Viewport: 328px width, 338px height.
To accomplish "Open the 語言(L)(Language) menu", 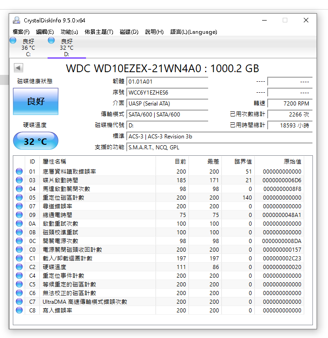I will coord(194,32).
